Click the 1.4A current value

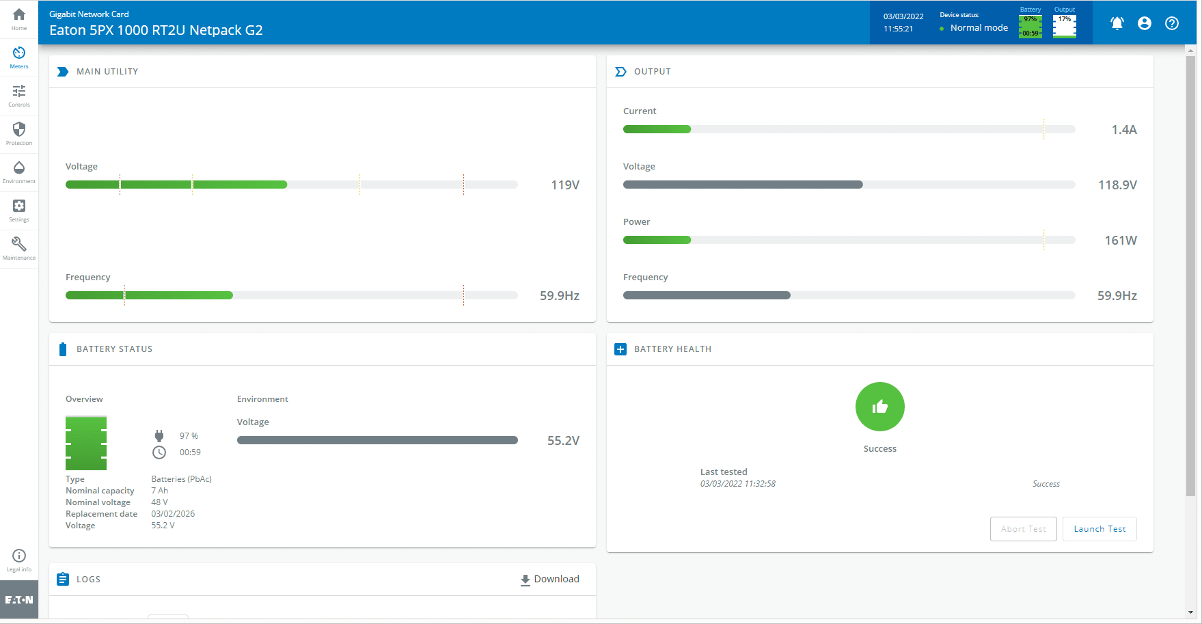1124,130
